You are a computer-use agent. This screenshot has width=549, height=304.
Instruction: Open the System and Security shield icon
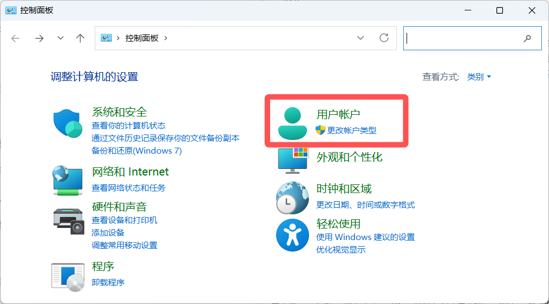click(x=68, y=123)
